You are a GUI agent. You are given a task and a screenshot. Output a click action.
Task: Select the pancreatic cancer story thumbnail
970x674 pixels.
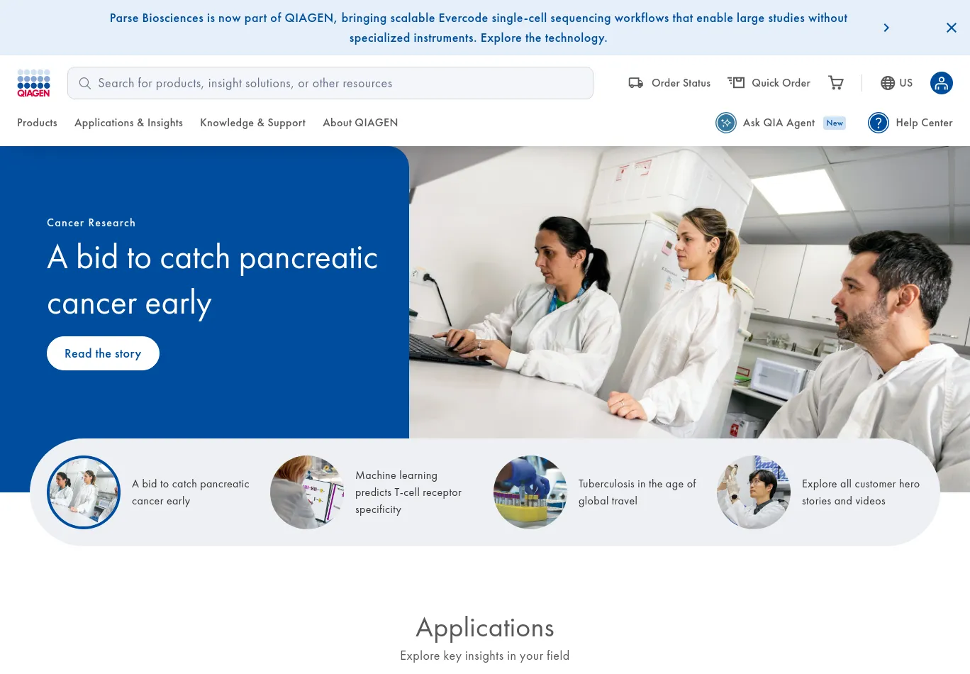click(84, 492)
